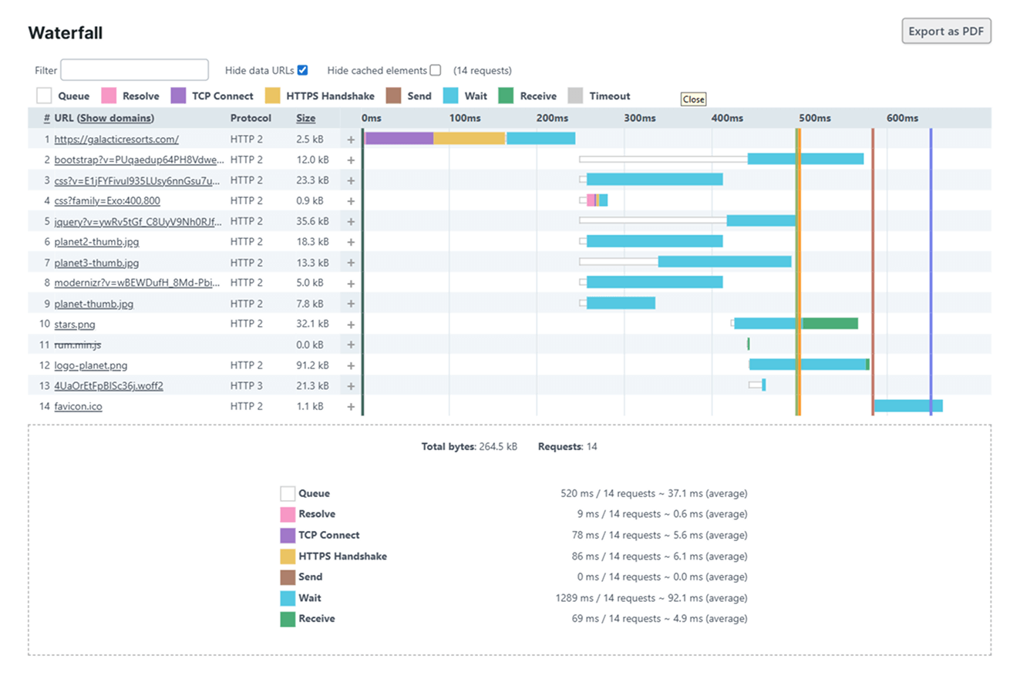Click the Show domains link
The image size is (1030, 679).
[116, 118]
